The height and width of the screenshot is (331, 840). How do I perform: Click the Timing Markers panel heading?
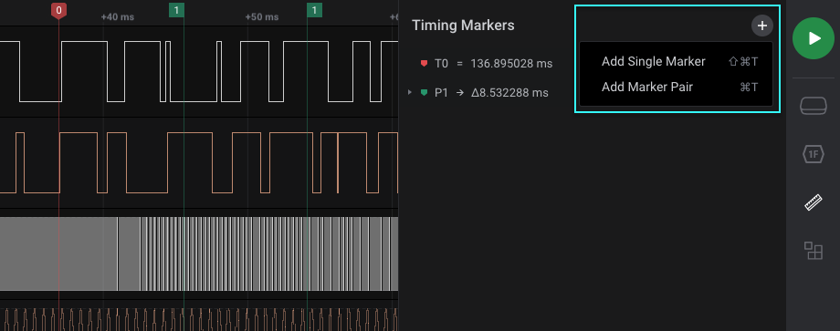point(463,26)
